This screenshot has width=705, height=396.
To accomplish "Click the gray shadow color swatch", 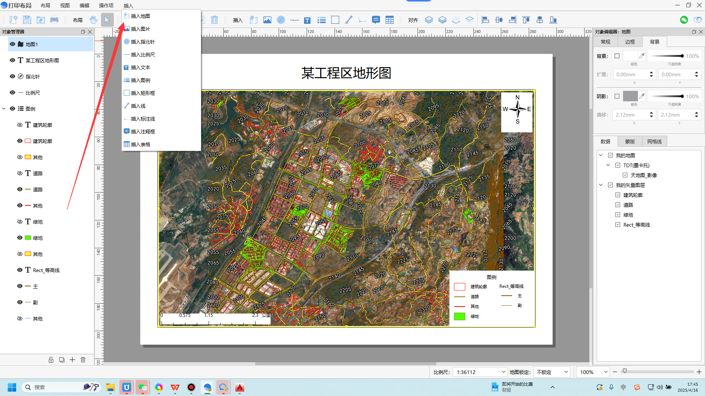I will [630, 96].
